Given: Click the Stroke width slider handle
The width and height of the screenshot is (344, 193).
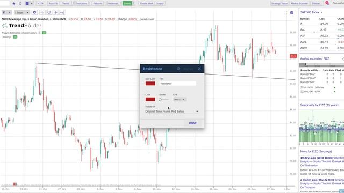Looking at the screenshot, I should (x=160, y=100).
